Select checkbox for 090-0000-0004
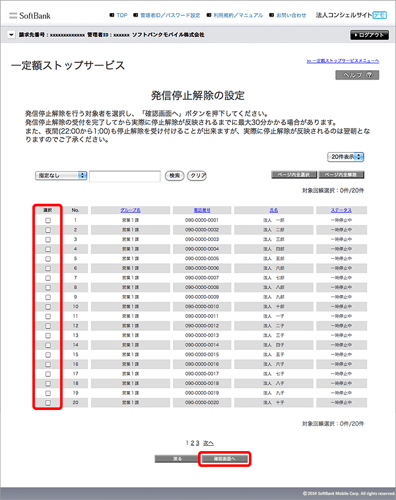The image size is (396, 500). tap(48, 249)
